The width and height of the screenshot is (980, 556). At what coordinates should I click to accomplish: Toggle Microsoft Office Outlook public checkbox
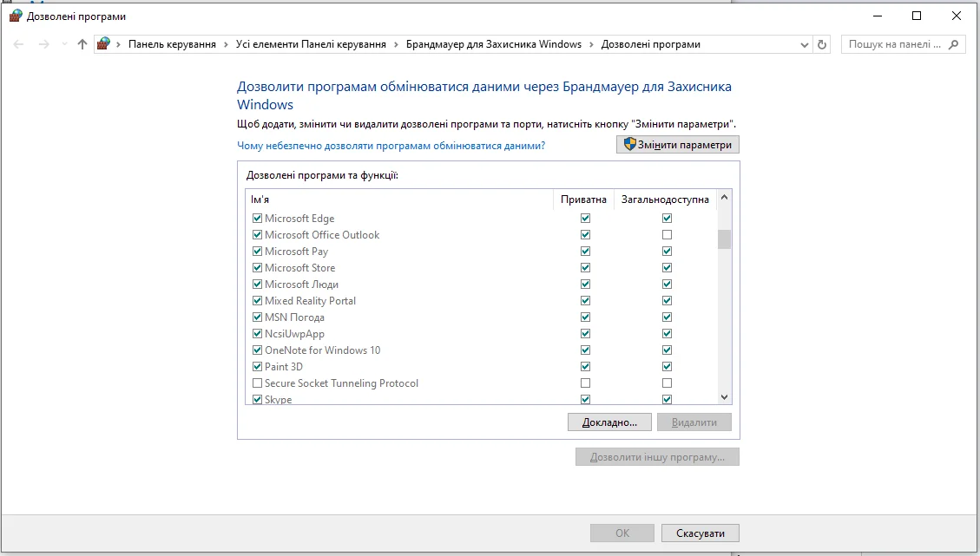[x=667, y=235]
